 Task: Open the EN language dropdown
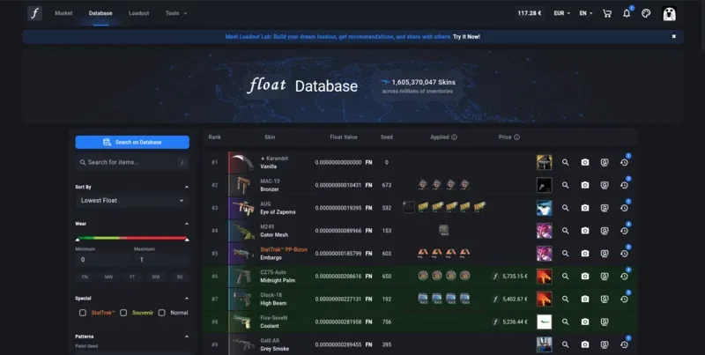coord(586,13)
